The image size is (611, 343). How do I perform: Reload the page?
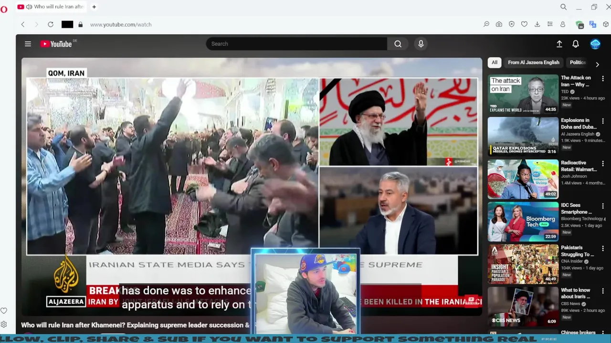pos(51,24)
